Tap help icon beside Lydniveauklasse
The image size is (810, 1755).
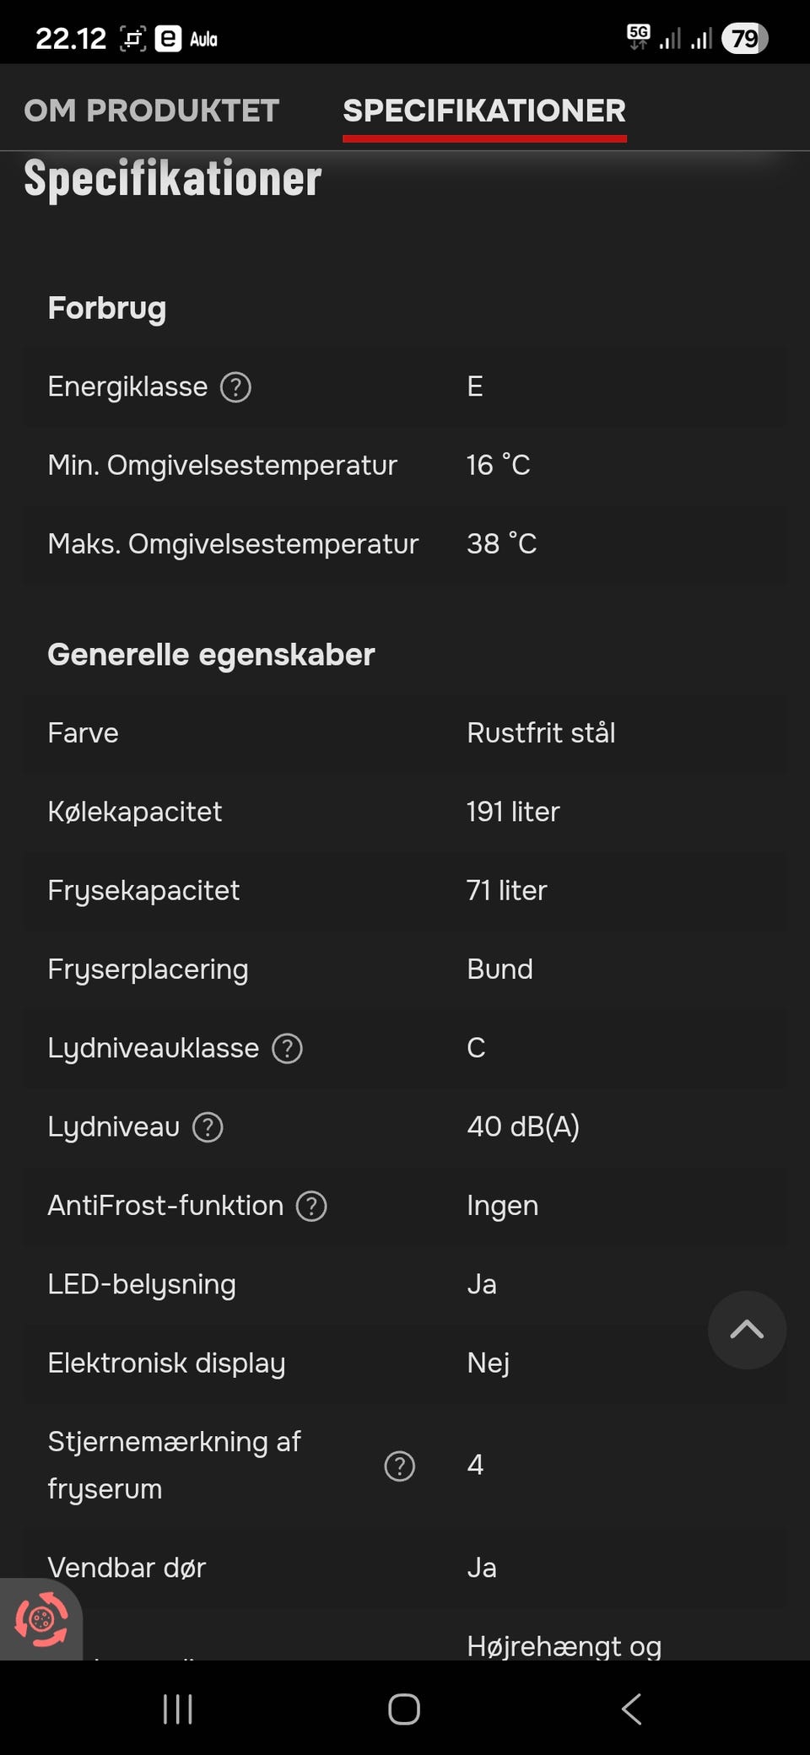pos(287,1049)
